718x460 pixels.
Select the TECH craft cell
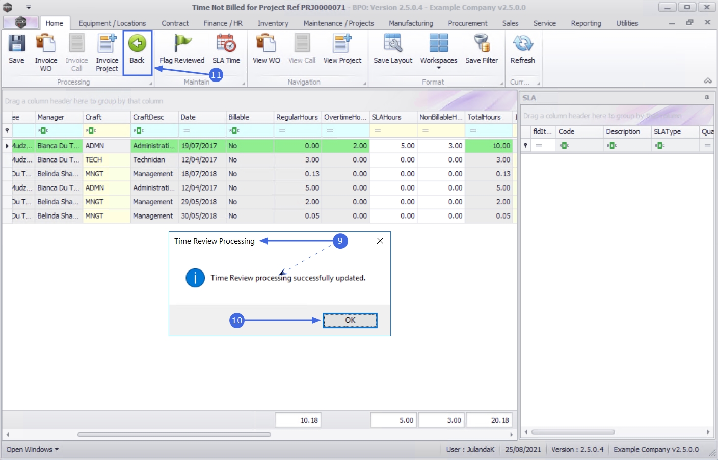tap(107, 160)
